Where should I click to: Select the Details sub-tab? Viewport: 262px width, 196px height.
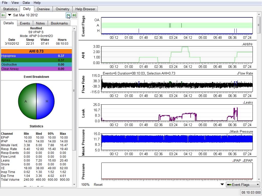(9, 23)
